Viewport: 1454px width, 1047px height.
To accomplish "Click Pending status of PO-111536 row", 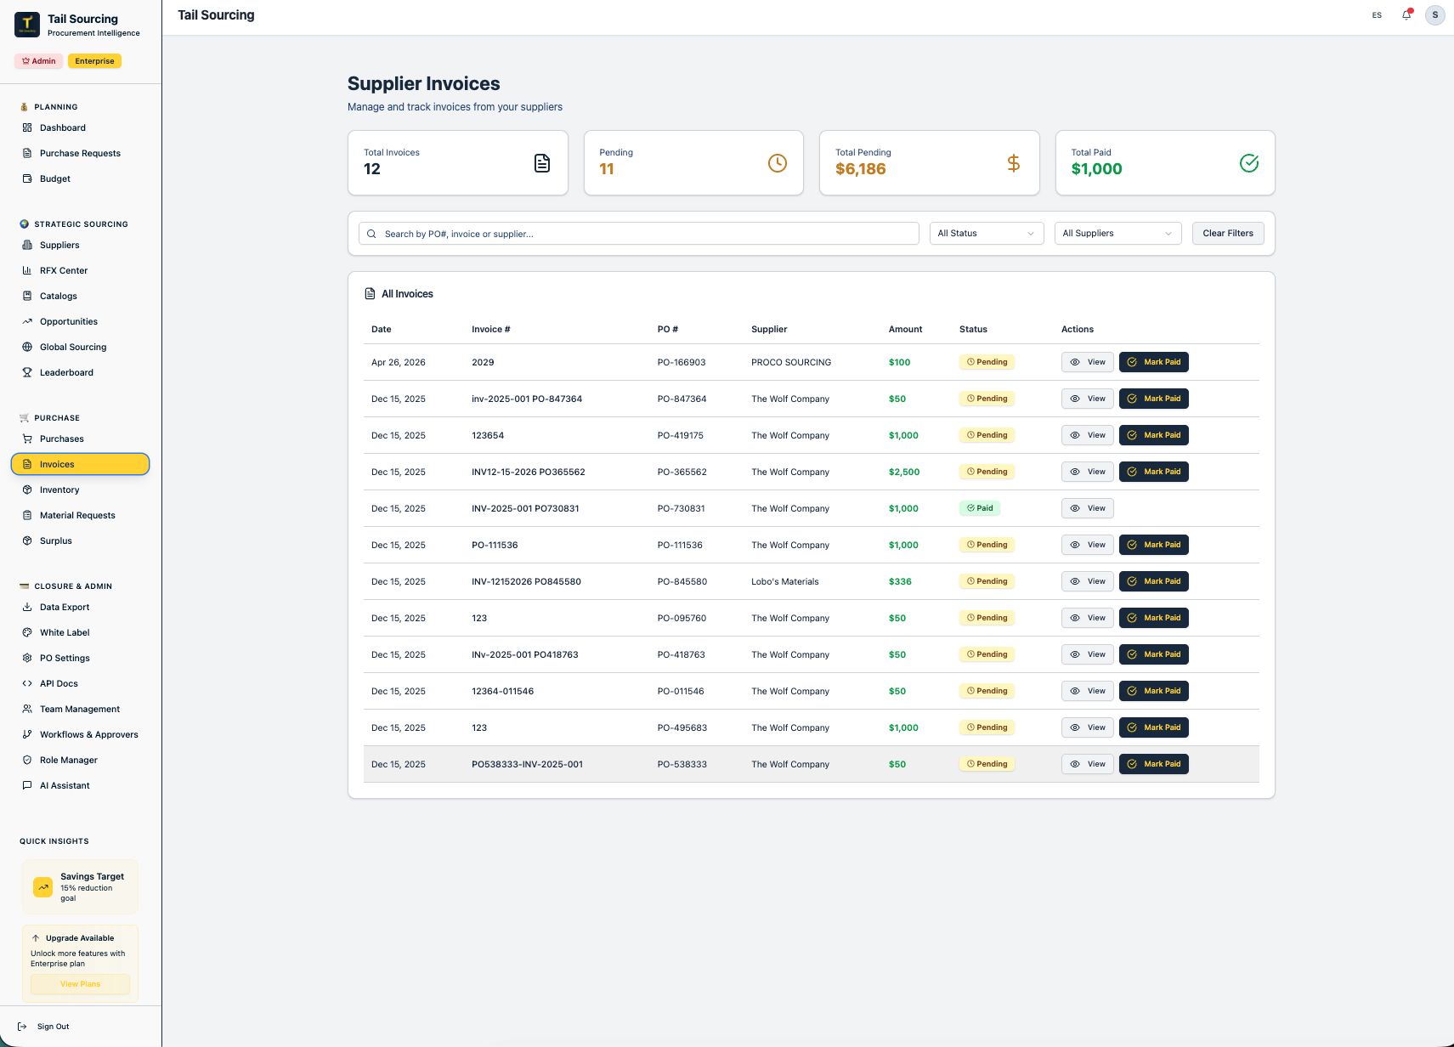I will coord(987,545).
